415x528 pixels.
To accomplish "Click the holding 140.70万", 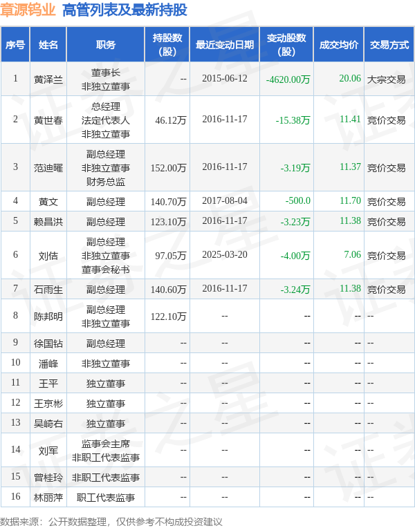I will coord(168,202).
